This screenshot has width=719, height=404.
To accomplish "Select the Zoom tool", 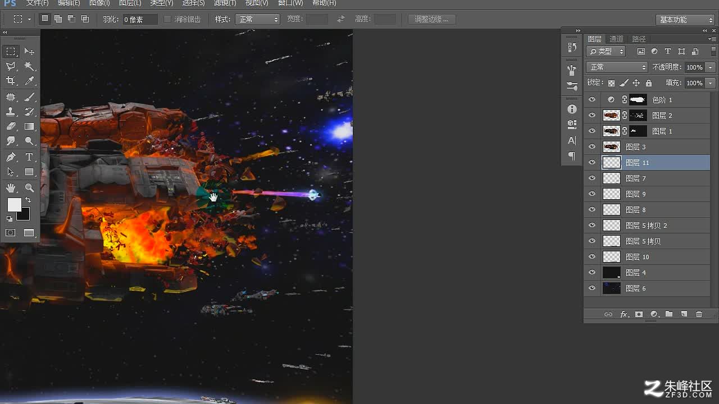I will [x=29, y=188].
